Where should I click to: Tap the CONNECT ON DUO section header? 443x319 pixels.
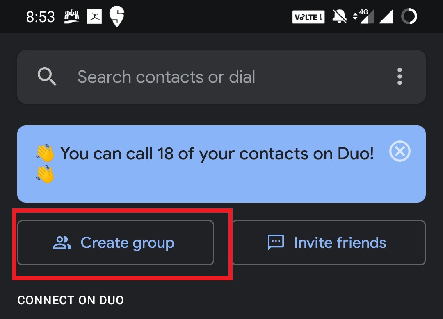pos(70,300)
